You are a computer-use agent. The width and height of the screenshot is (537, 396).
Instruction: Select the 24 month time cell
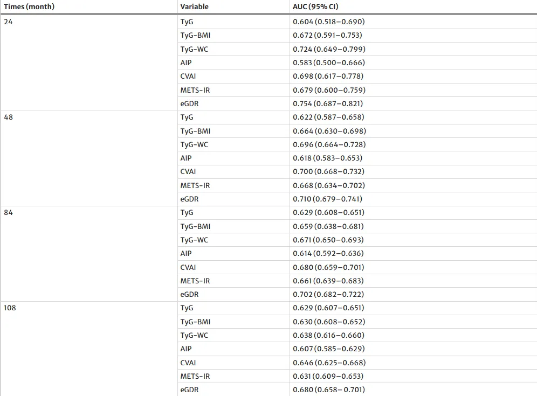click(x=8, y=22)
